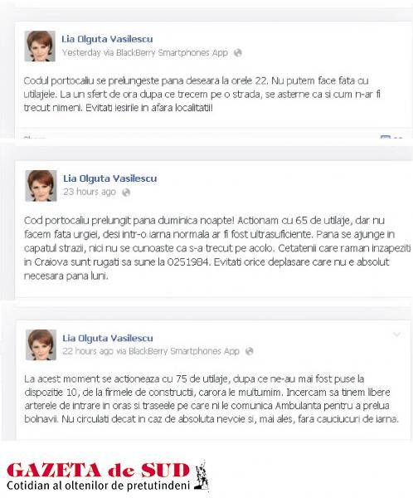Click the globe icon next to 22 hours ago post
This screenshot has width=413, height=498.
pos(249,351)
